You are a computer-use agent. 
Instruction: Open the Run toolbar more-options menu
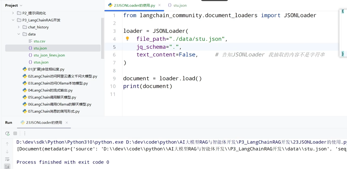pyautogui.click(x=25, y=134)
